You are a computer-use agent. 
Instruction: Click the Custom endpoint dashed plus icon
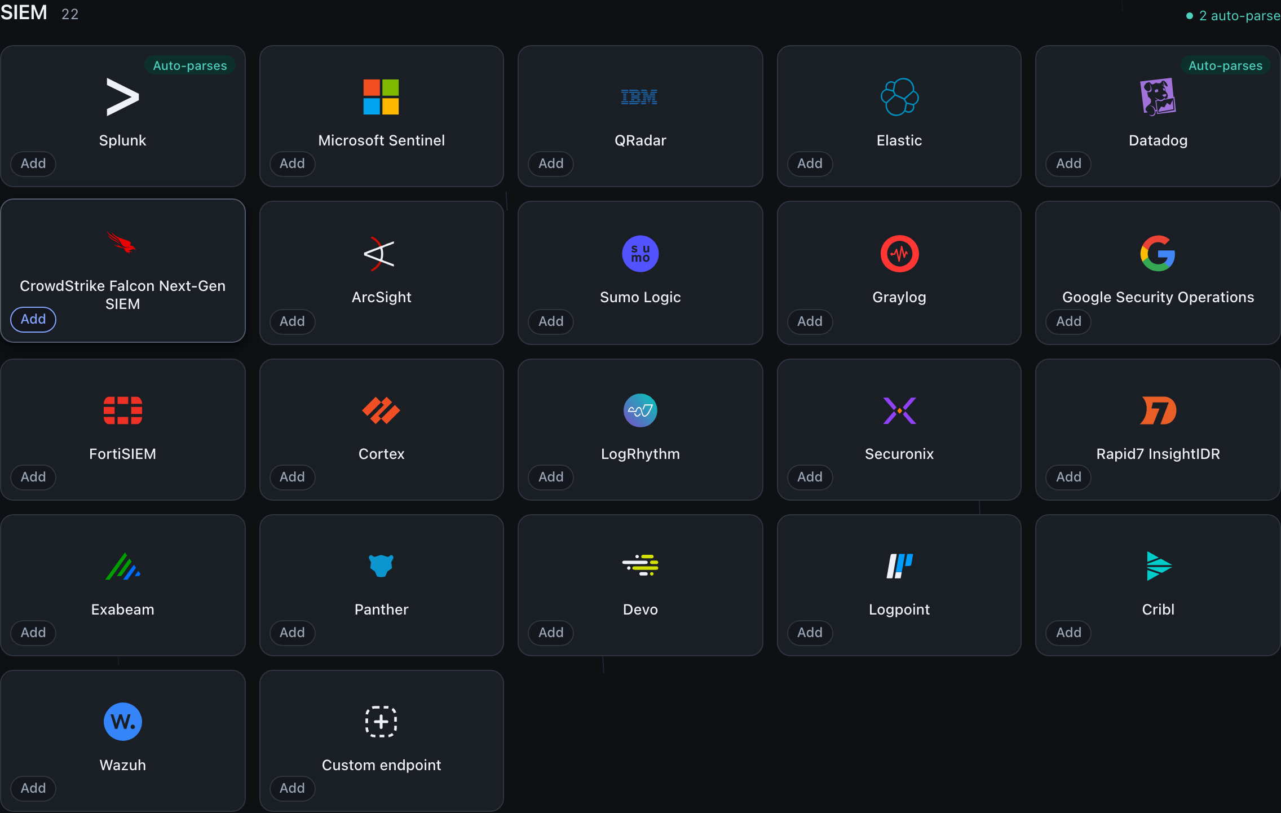pyautogui.click(x=381, y=722)
